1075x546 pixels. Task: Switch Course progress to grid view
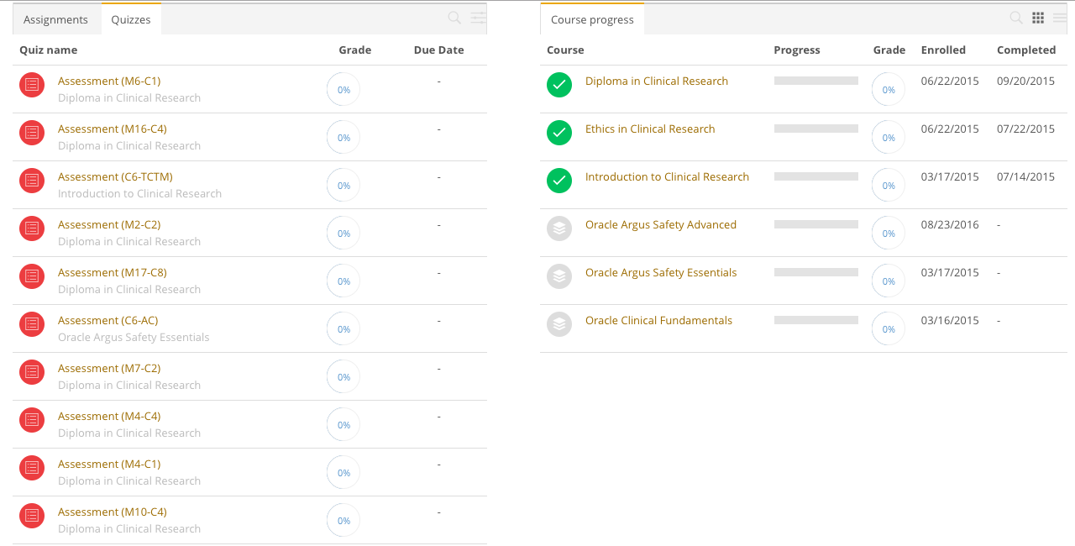1038,18
